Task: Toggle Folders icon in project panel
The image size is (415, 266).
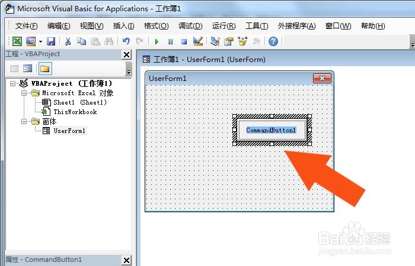Action: [44, 69]
